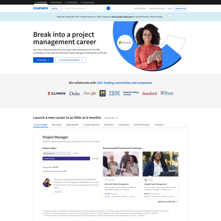Select the For Governments tab
Image resolution: width=221 pixels, height=221 pixels.
tap(87, 2)
